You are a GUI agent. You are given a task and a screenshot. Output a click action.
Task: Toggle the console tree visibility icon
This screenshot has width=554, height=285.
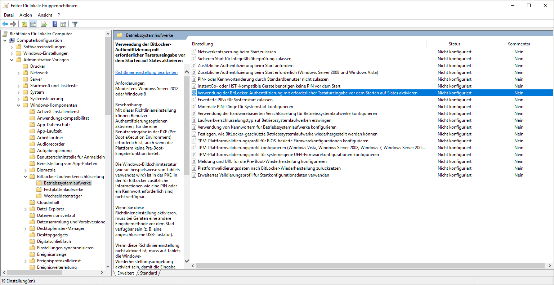[33, 24]
